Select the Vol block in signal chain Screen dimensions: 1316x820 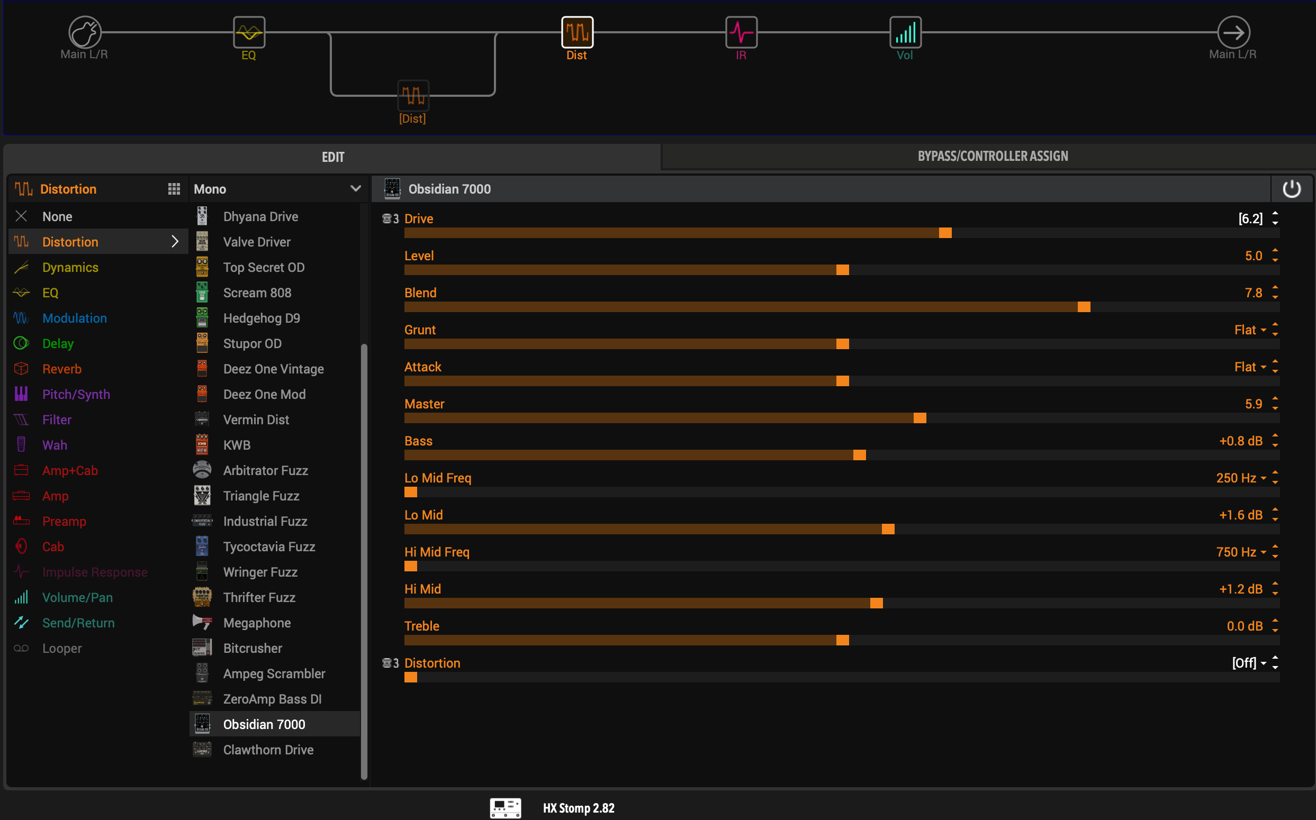[905, 32]
